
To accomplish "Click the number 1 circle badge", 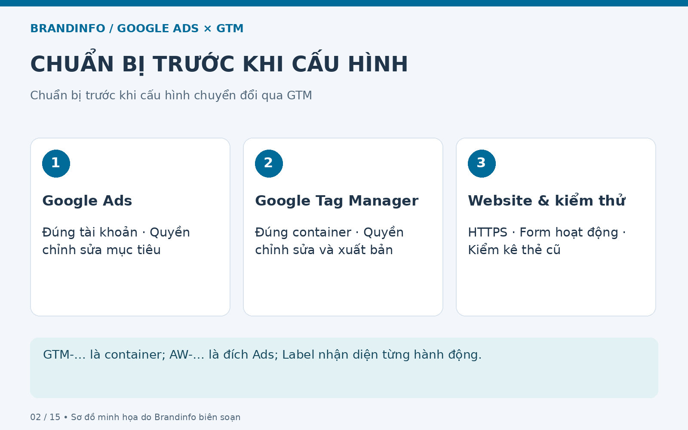I will [x=56, y=163].
